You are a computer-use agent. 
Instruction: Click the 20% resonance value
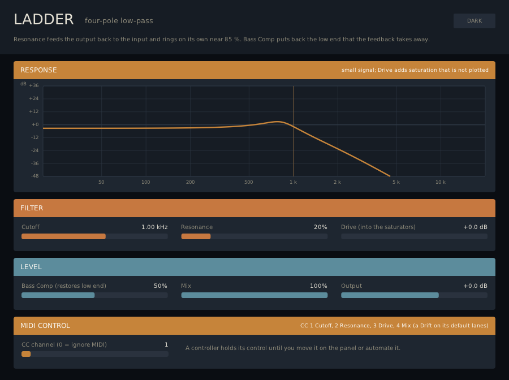(x=321, y=227)
